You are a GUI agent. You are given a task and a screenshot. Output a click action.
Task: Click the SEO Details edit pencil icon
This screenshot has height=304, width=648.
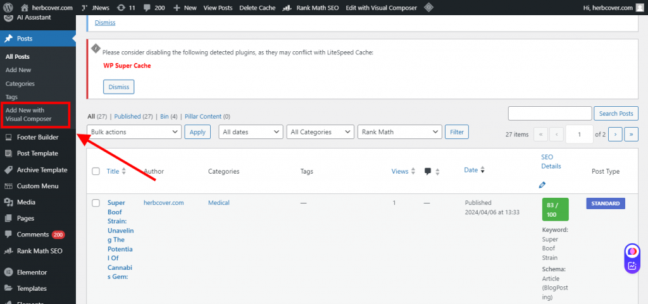(x=542, y=185)
